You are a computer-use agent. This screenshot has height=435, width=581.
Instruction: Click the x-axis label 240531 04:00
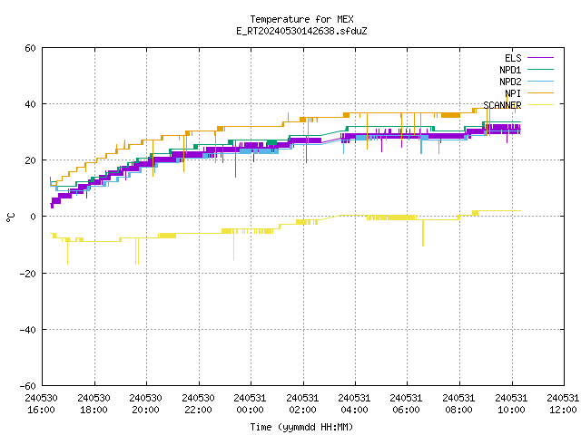pos(355,404)
